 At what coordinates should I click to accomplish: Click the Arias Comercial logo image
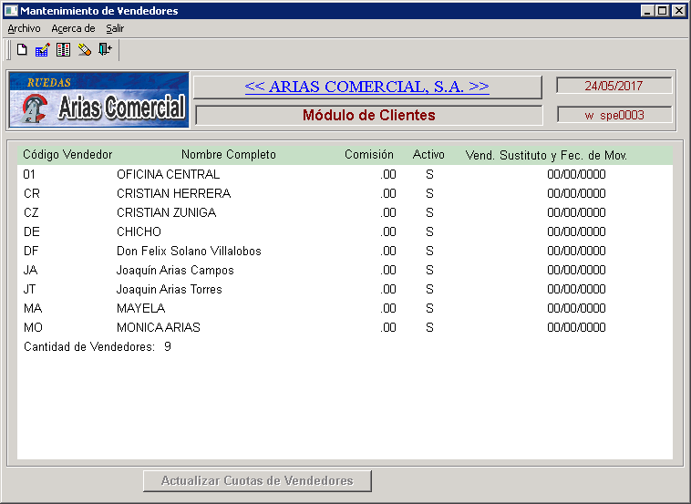[99, 100]
